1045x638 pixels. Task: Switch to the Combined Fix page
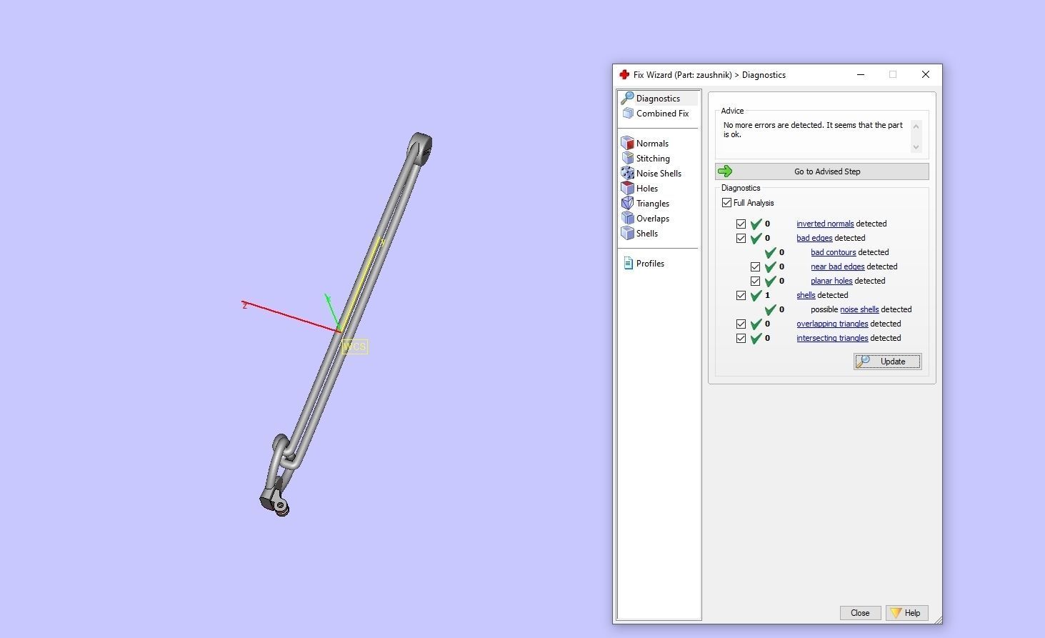click(662, 114)
